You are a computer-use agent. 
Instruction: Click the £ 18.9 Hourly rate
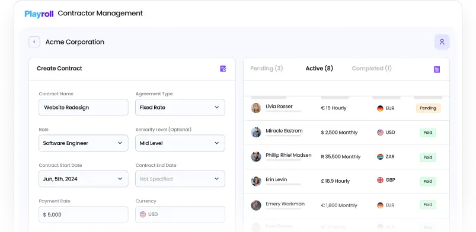[x=335, y=181]
